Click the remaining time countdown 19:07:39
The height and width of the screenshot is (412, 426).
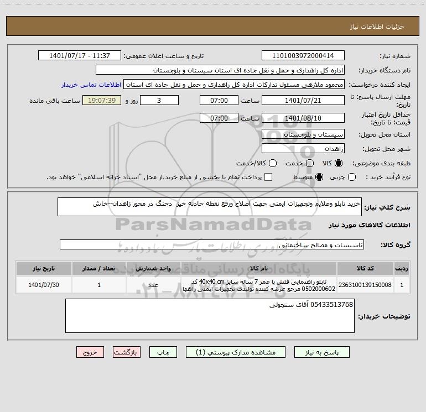tap(102, 101)
